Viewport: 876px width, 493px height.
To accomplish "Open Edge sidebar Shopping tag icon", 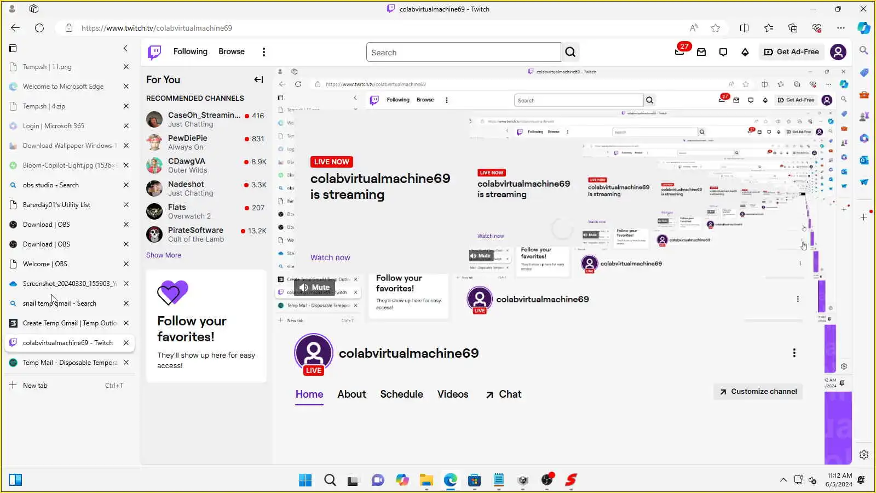I will (x=864, y=73).
